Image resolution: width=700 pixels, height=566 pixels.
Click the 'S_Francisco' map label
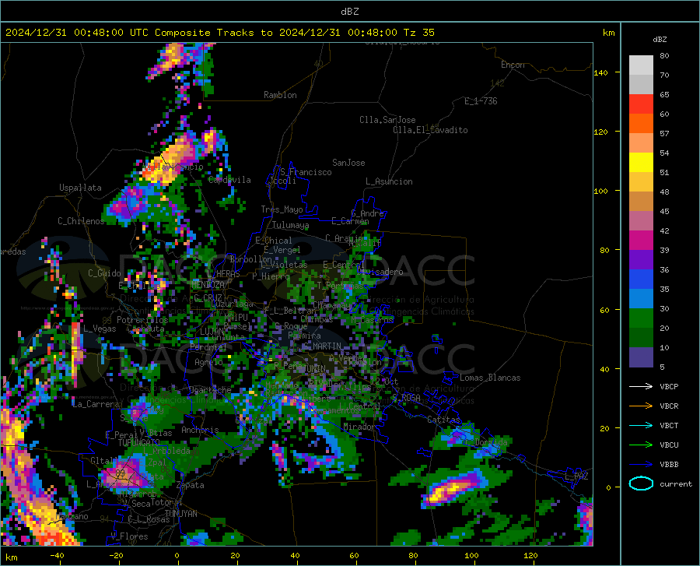306,172
